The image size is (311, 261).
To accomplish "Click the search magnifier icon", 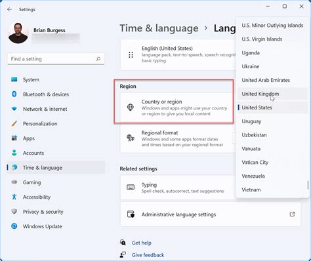I will pyautogui.click(x=98, y=59).
